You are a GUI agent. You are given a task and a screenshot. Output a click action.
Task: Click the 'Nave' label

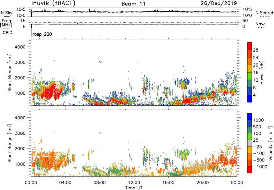(261, 24)
